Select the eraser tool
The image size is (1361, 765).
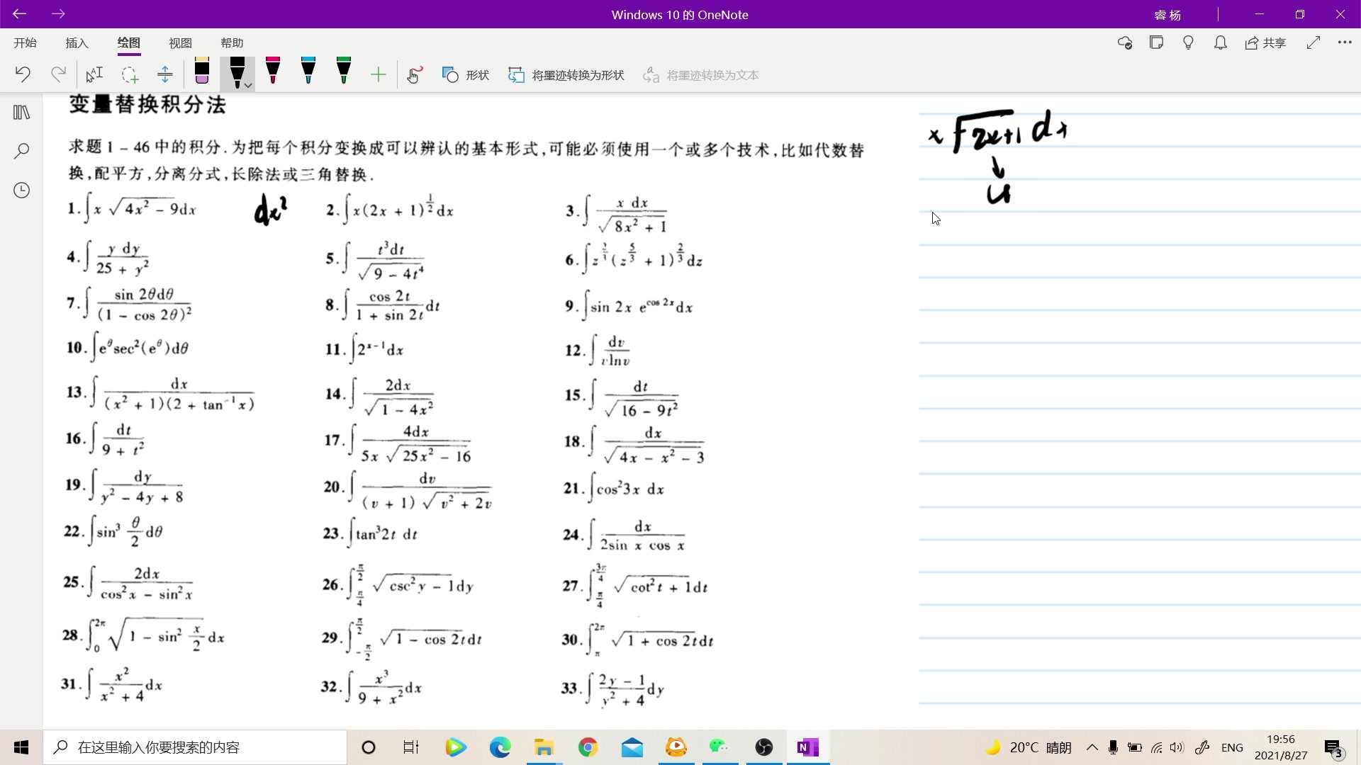[x=201, y=72]
